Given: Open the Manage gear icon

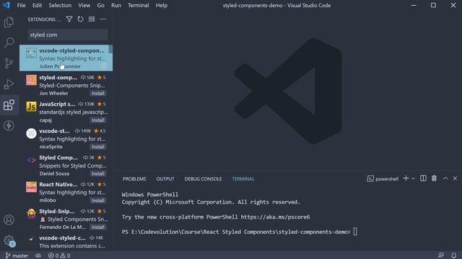Looking at the screenshot, I should pos(9,240).
